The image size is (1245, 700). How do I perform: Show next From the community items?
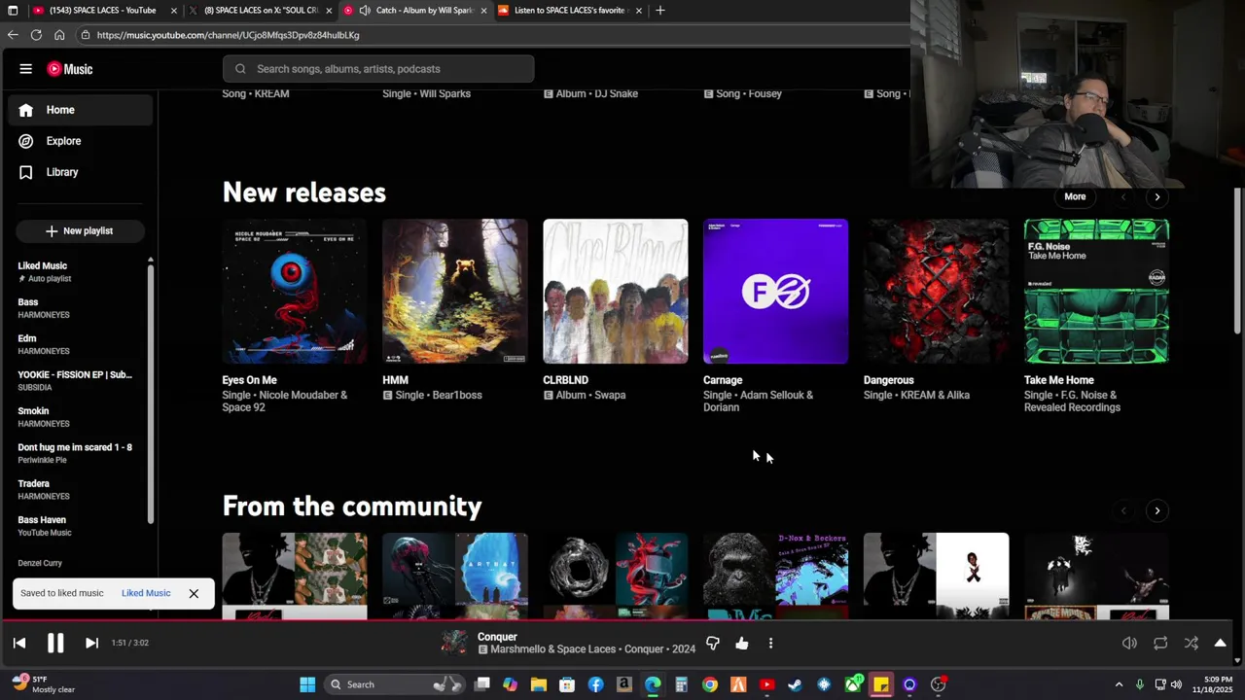(1157, 510)
